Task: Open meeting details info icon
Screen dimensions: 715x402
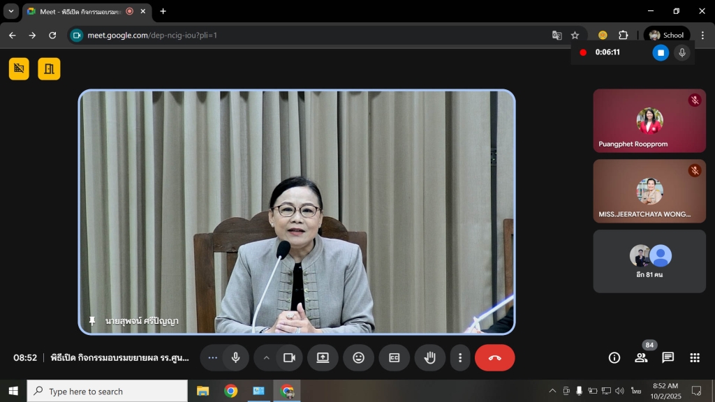Action: (614, 357)
